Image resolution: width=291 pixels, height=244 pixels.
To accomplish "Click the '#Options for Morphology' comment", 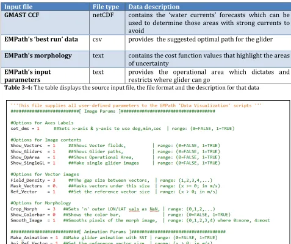I will pos(41,203).
